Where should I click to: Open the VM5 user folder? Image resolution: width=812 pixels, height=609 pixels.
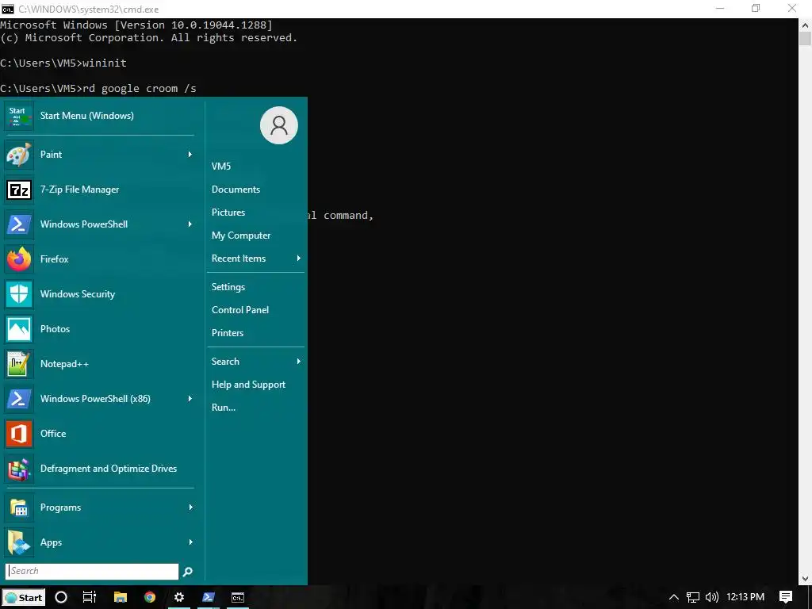click(x=221, y=167)
